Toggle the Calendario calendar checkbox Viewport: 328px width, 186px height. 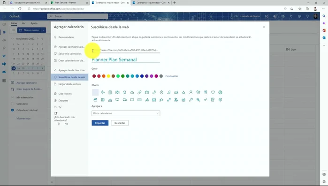(x=13, y=104)
